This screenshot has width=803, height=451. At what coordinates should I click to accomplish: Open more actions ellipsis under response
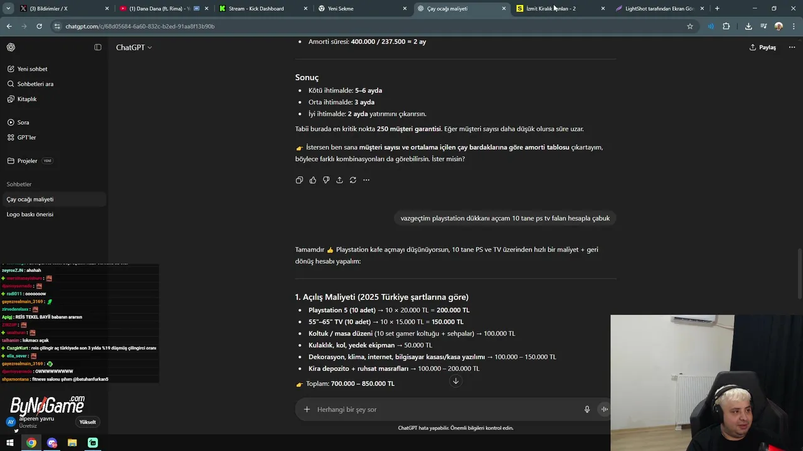[366, 180]
